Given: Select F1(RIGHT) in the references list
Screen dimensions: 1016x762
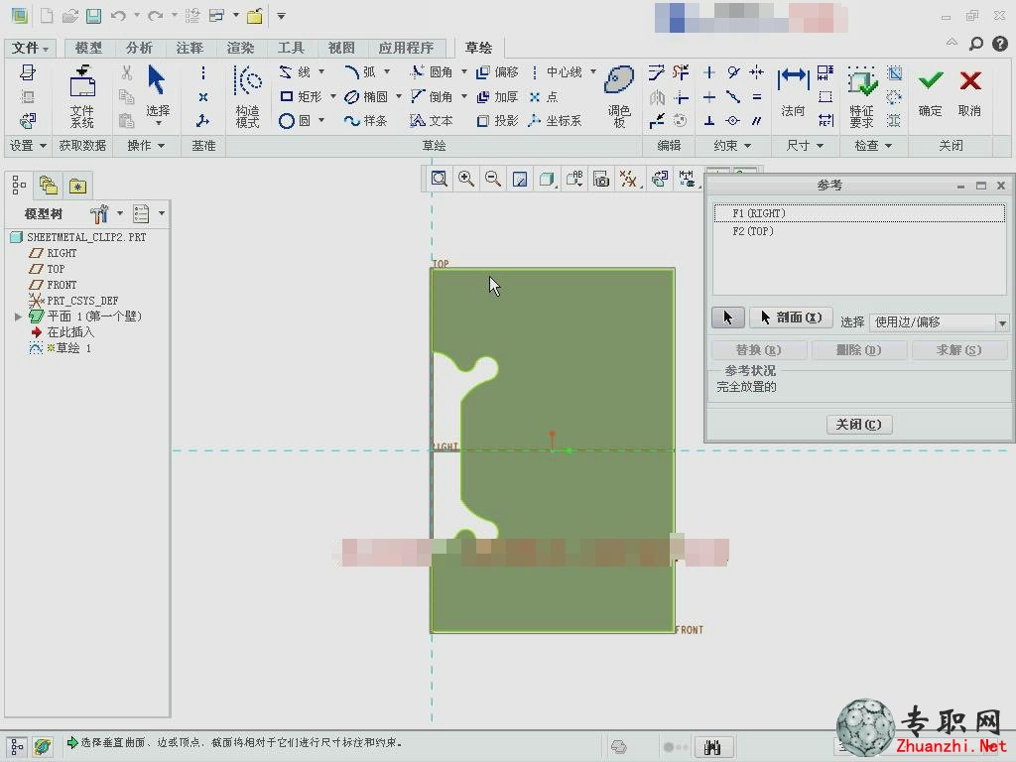Looking at the screenshot, I should [859, 213].
